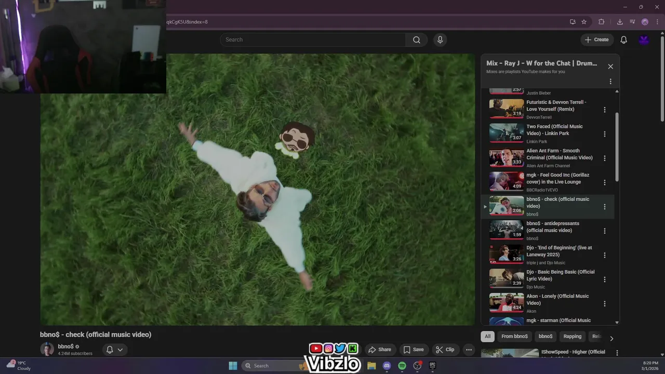Show more filter chips with right chevron
Viewport: 665px width, 374px height.
[x=611, y=338]
